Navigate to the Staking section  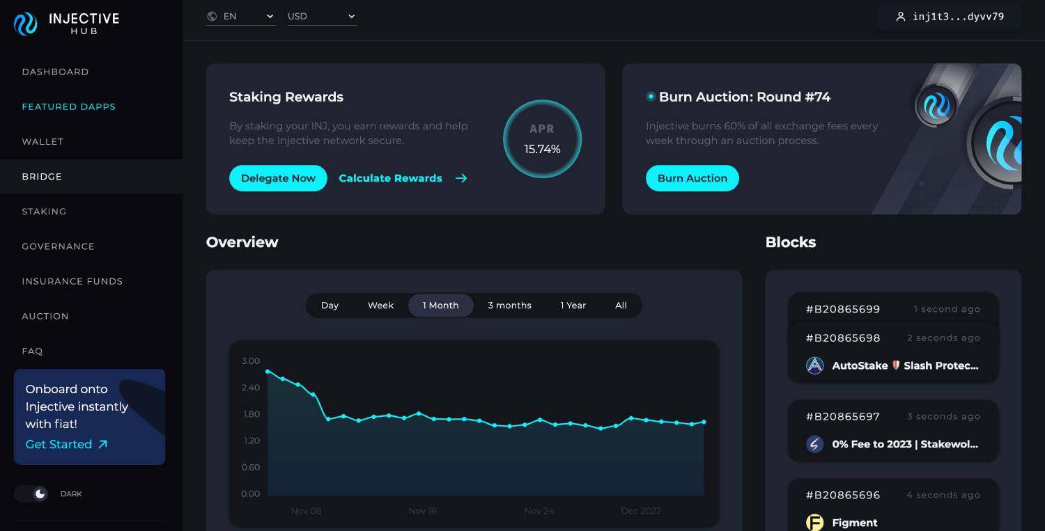[x=44, y=212]
